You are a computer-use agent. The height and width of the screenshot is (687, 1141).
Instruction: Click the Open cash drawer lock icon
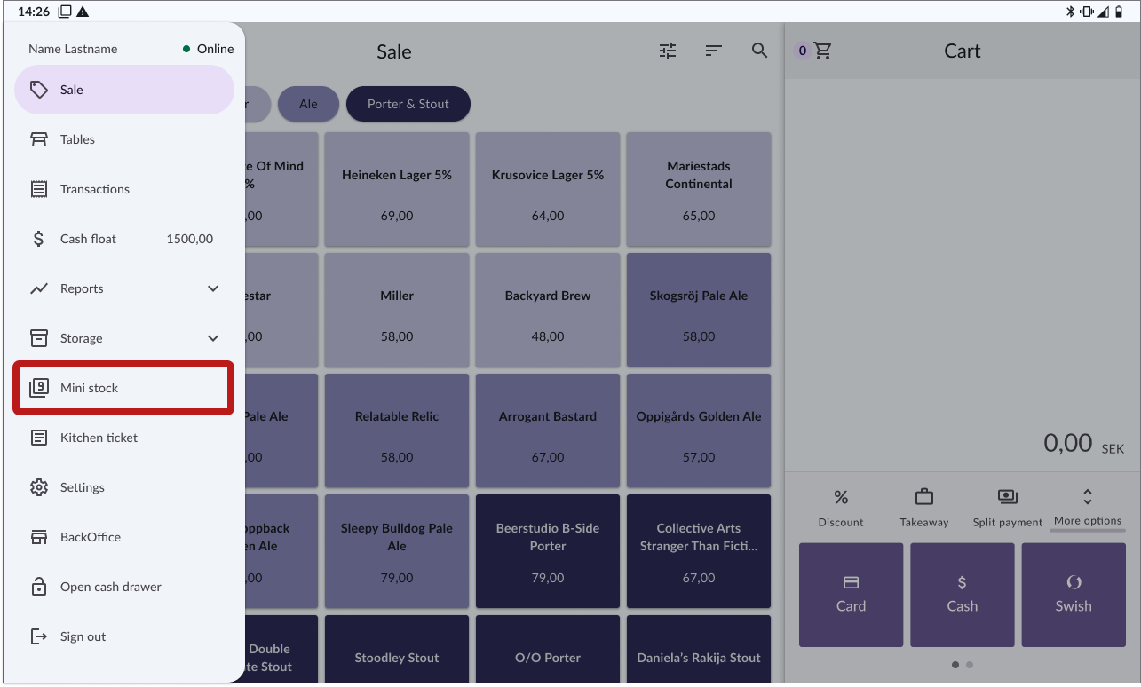(x=39, y=587)
